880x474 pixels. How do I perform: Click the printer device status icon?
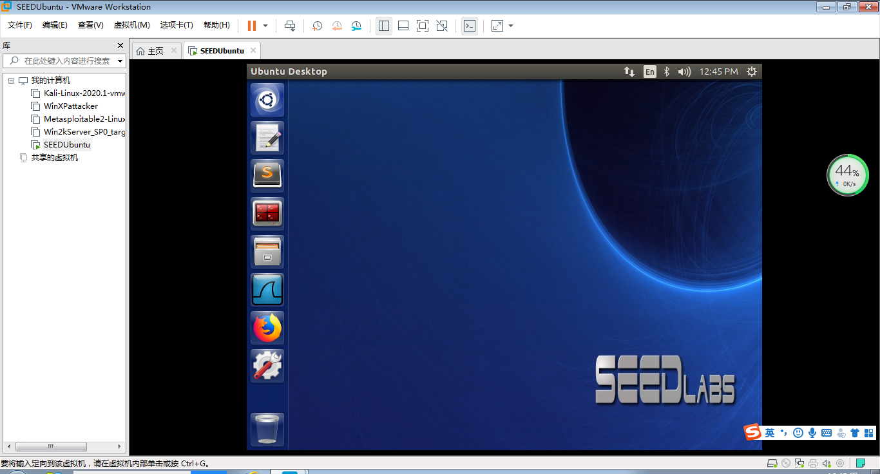click(x=813, y=463)
